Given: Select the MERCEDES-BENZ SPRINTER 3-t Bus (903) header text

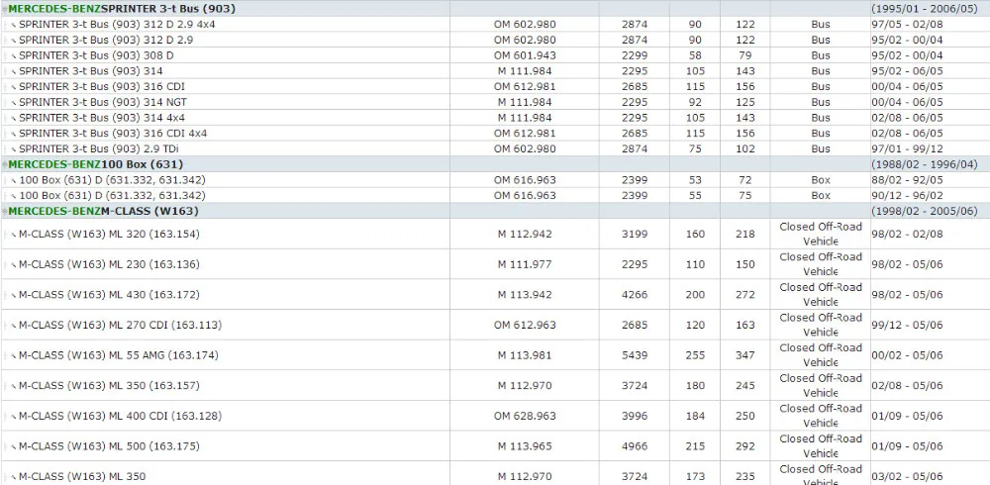Looking at the screenshot, I should coord(122,9).
